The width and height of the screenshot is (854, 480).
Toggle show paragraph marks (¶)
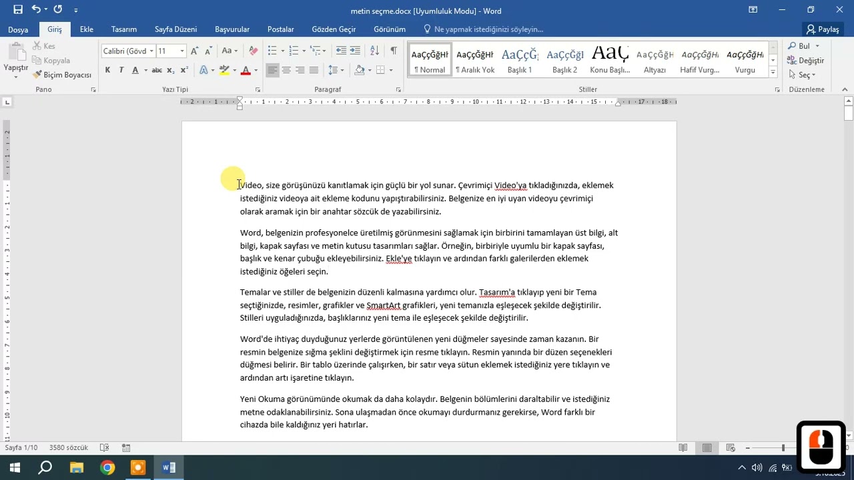[394, 51]
